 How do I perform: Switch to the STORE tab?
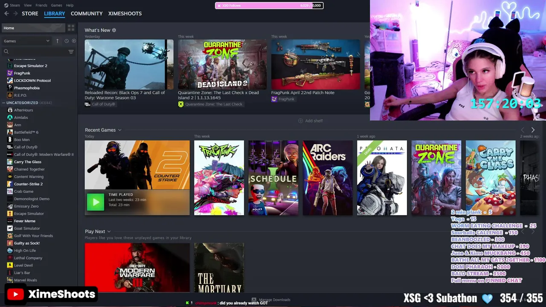pyautogui.click(x=30, y=14)
